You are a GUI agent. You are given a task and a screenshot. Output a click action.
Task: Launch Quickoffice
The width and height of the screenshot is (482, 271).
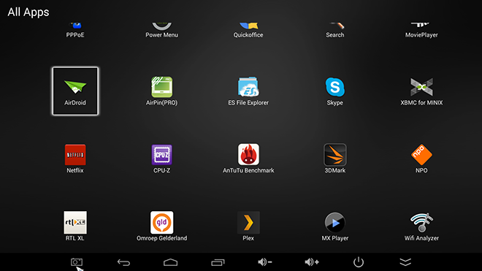coord(248,31)
